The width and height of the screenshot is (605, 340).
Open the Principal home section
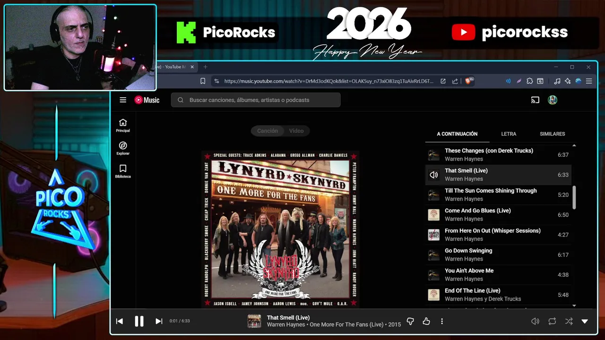(123, 125)
